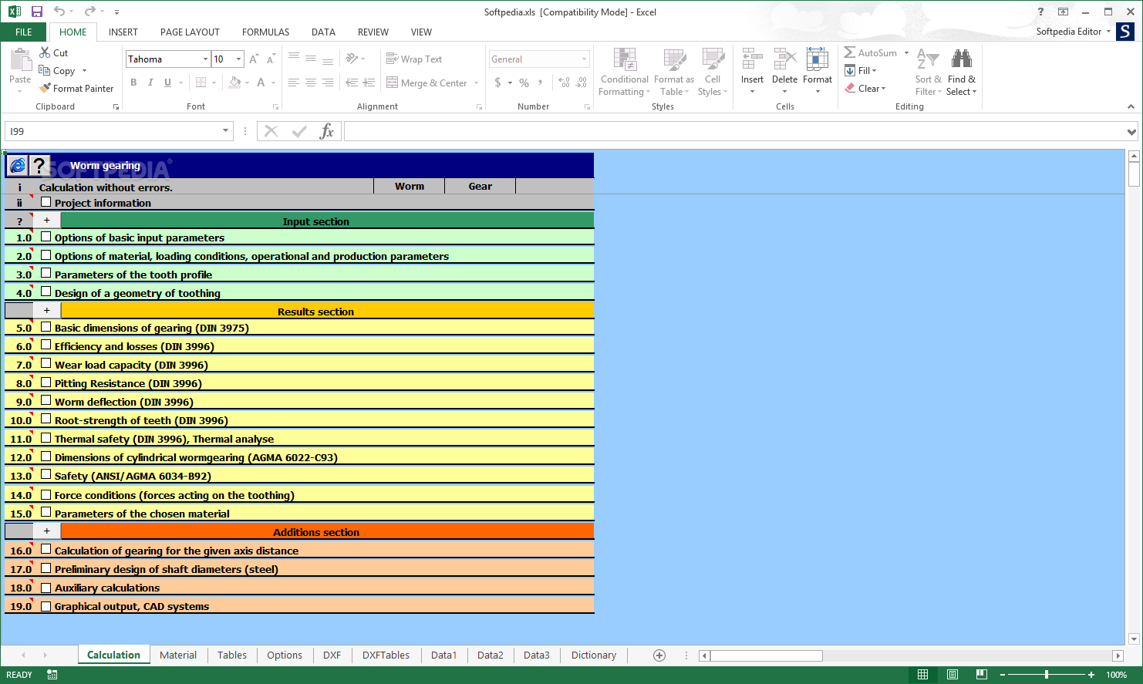Image resolution: width=1143 pixels, height=684 pixels.
Task: Click the Fill button
Action: pos(861,71)
